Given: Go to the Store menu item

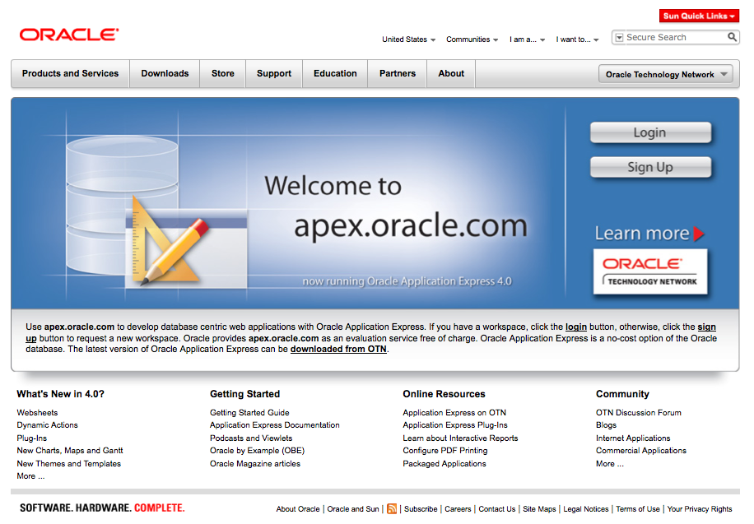Looking at the screenshot, I should (x=222, y=73).
